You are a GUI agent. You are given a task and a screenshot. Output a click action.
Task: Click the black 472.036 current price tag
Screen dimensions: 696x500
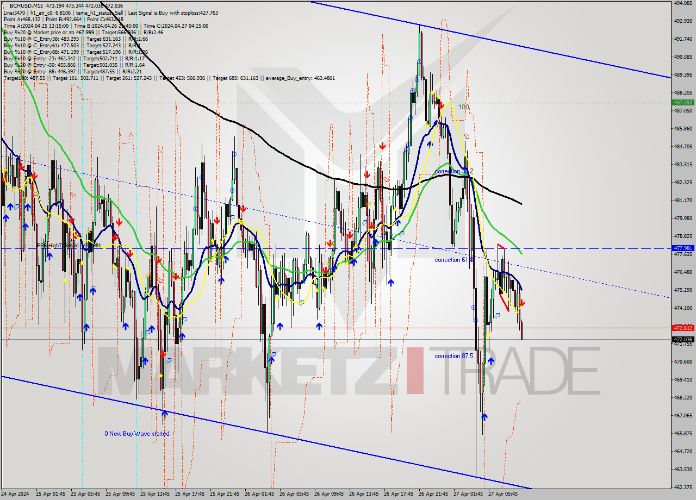[683, 340]
